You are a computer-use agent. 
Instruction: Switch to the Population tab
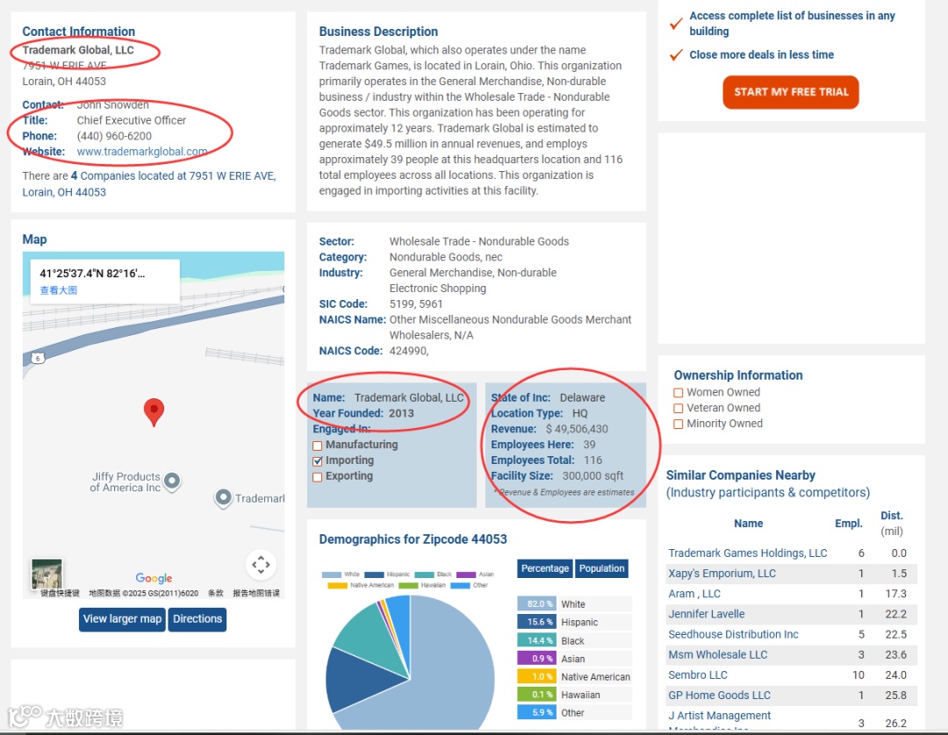[601, 568]
